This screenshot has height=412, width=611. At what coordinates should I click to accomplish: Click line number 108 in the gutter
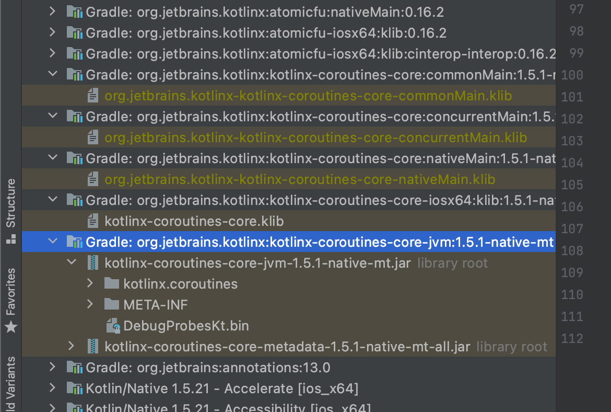pos(572,250)
